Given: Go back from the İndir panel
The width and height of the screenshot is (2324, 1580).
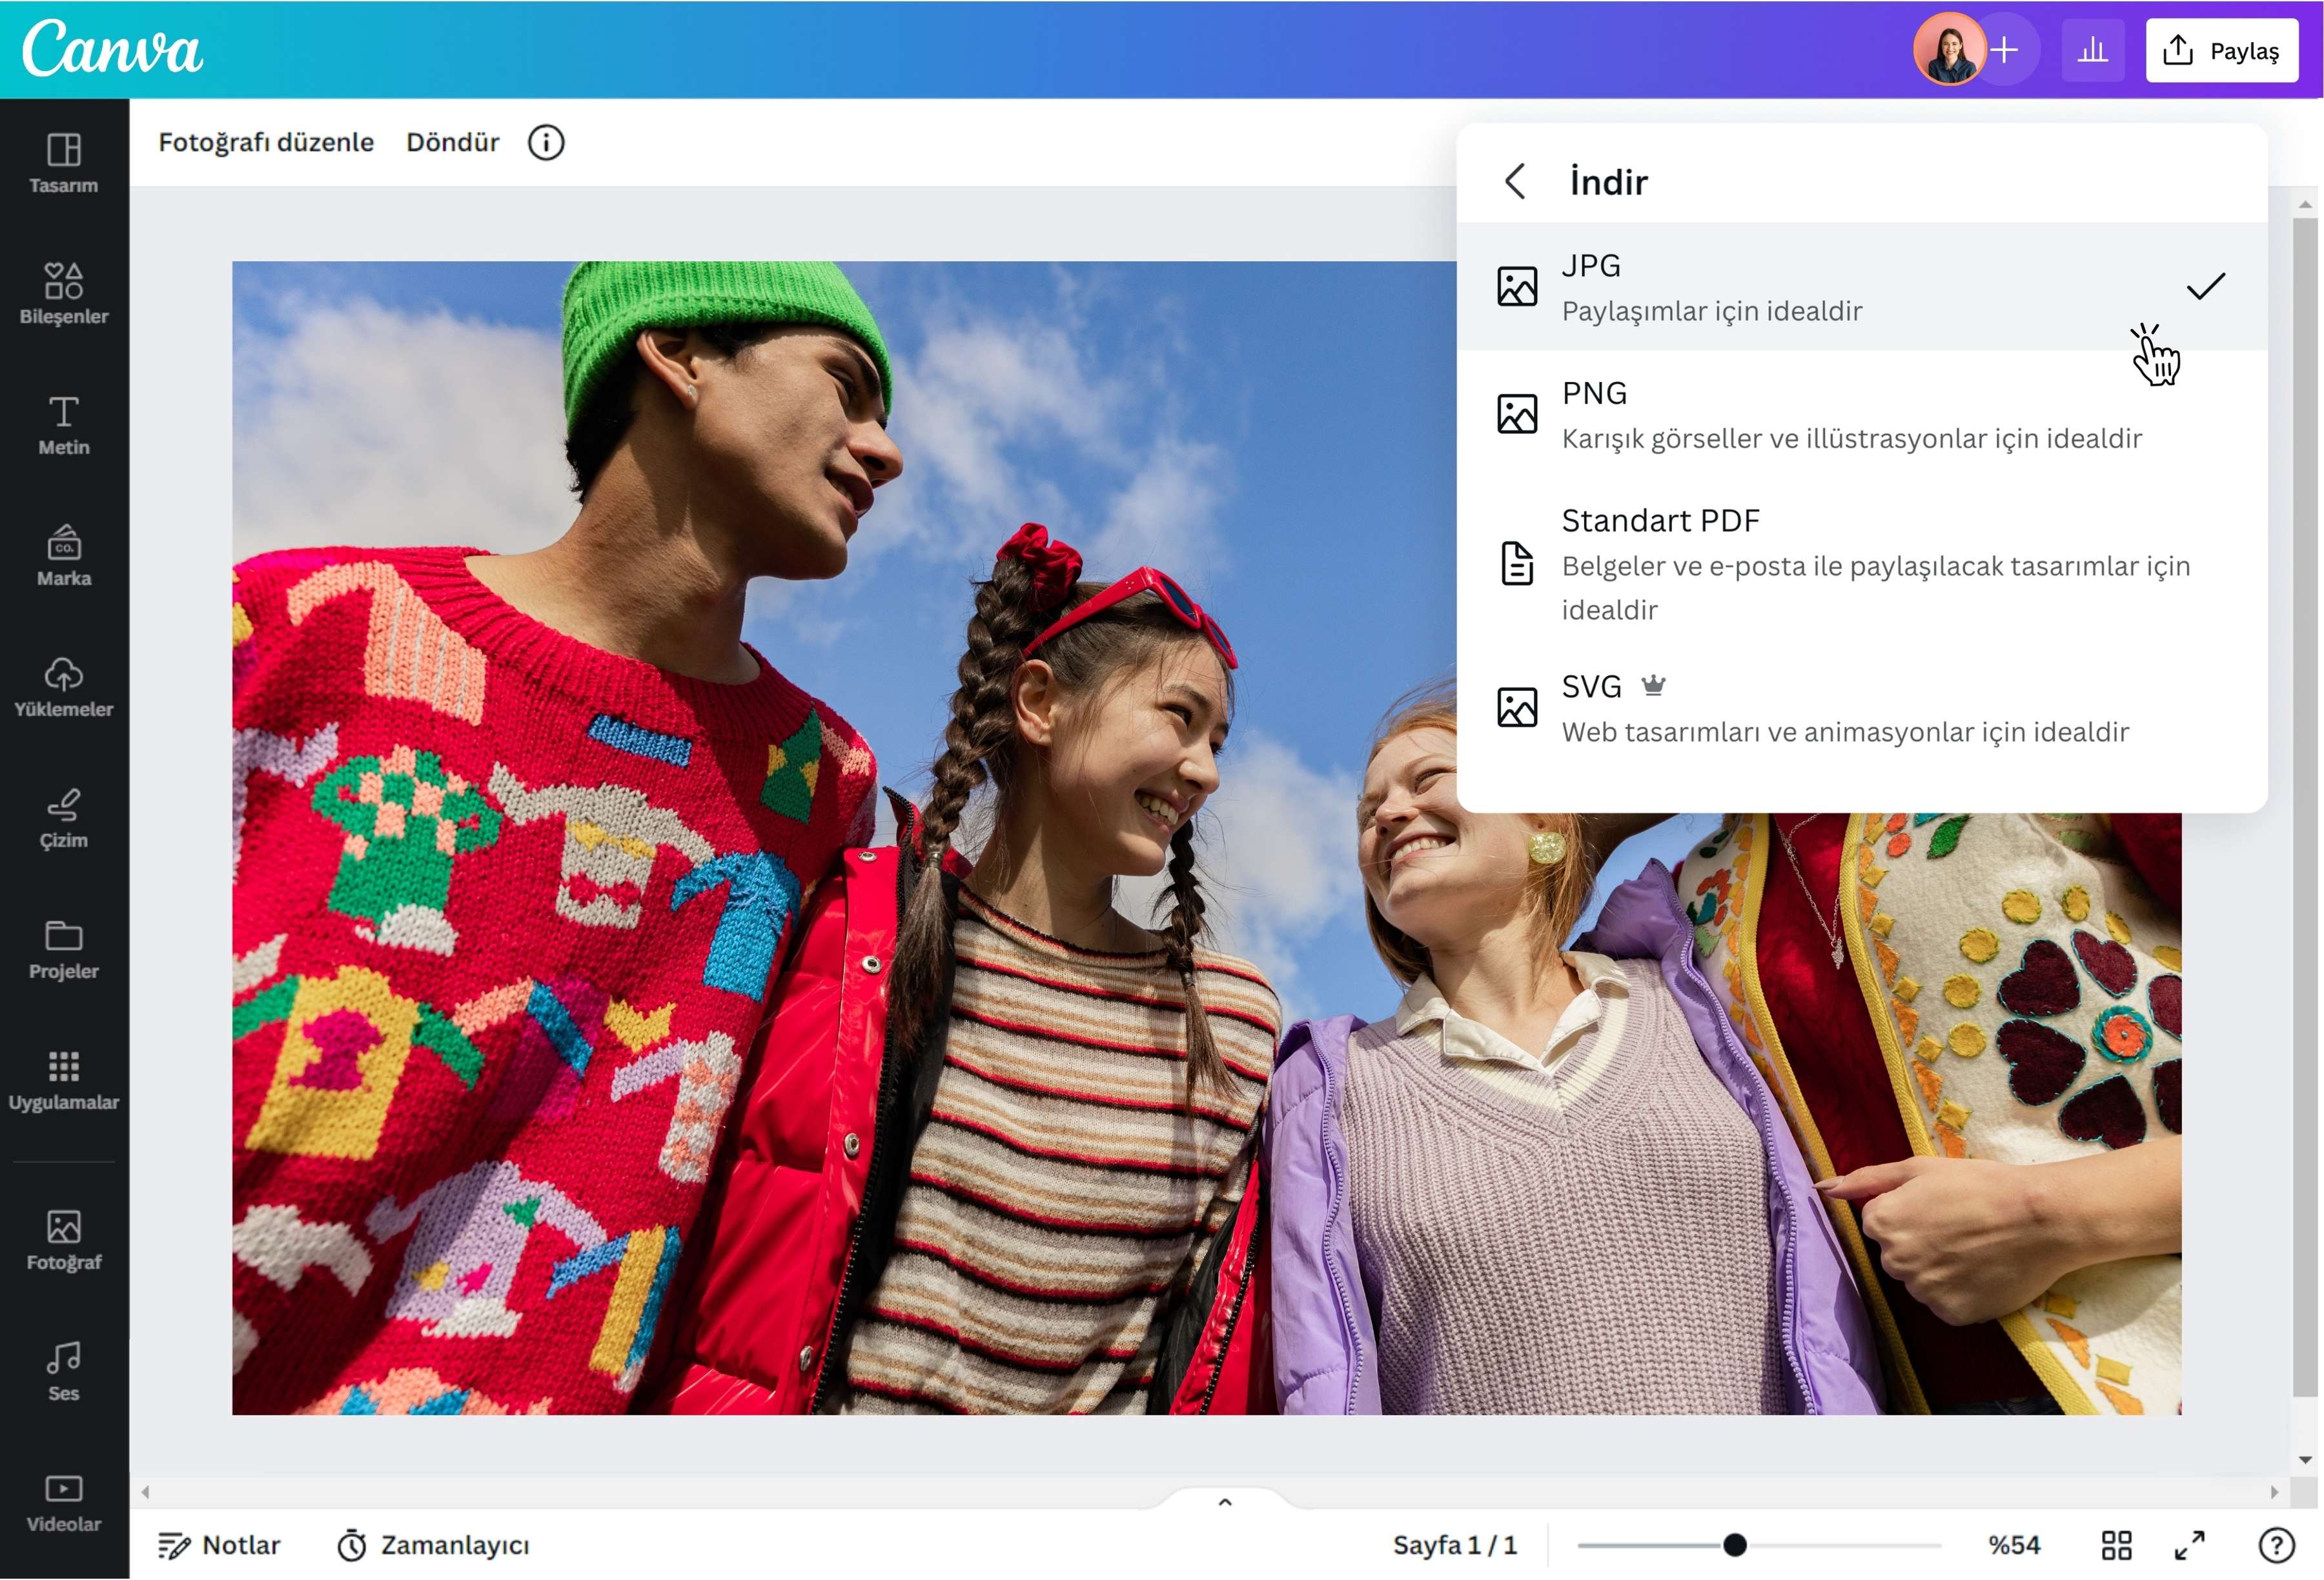Looking at the screenshot, I should 1515,182.
